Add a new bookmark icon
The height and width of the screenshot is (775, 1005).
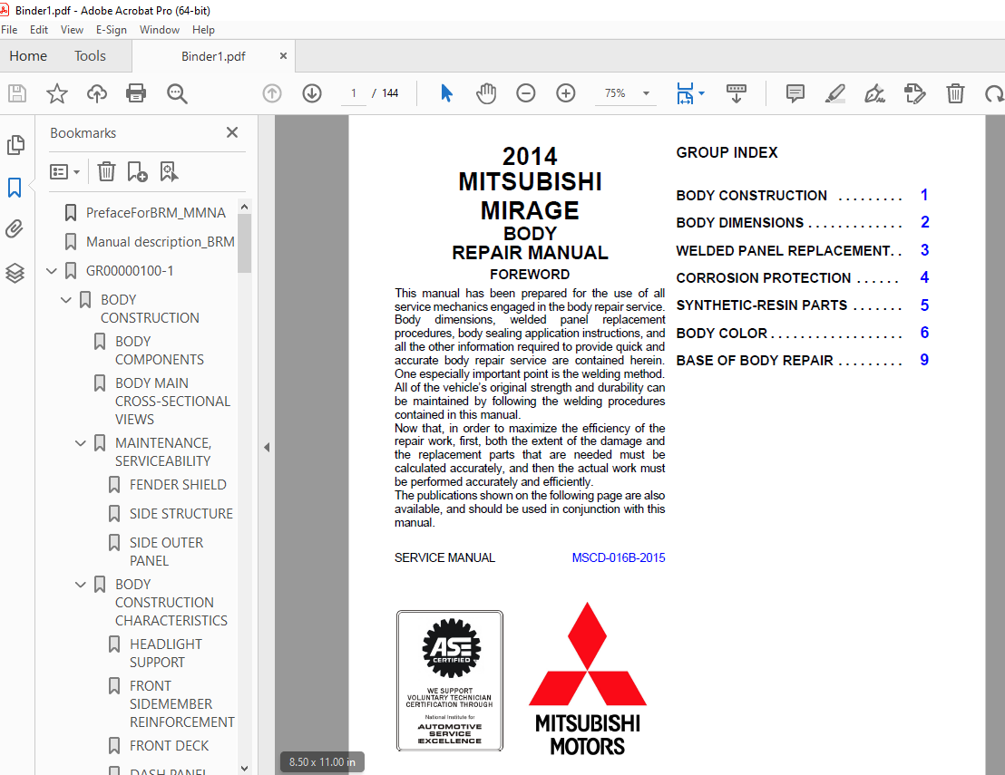137,171
